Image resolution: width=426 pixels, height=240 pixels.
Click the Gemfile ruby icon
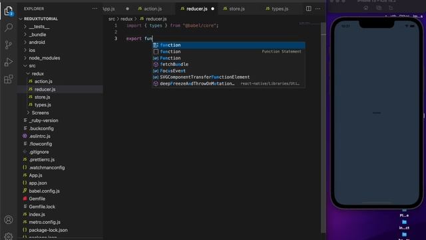[x=25, y=199]
